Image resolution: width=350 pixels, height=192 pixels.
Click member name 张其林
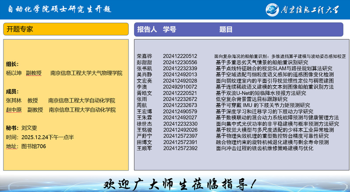pos(14,101)
